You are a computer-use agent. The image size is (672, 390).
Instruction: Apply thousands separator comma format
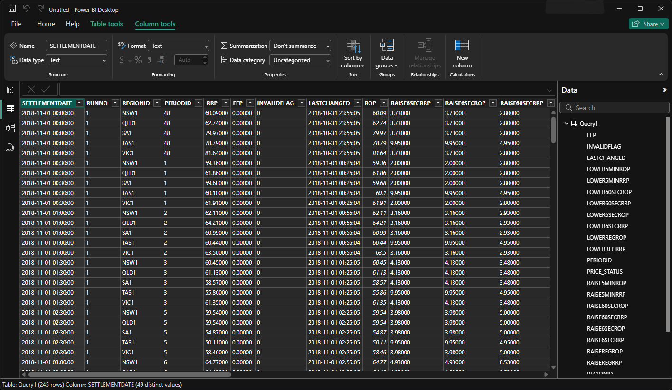click(x=150, y=60)
